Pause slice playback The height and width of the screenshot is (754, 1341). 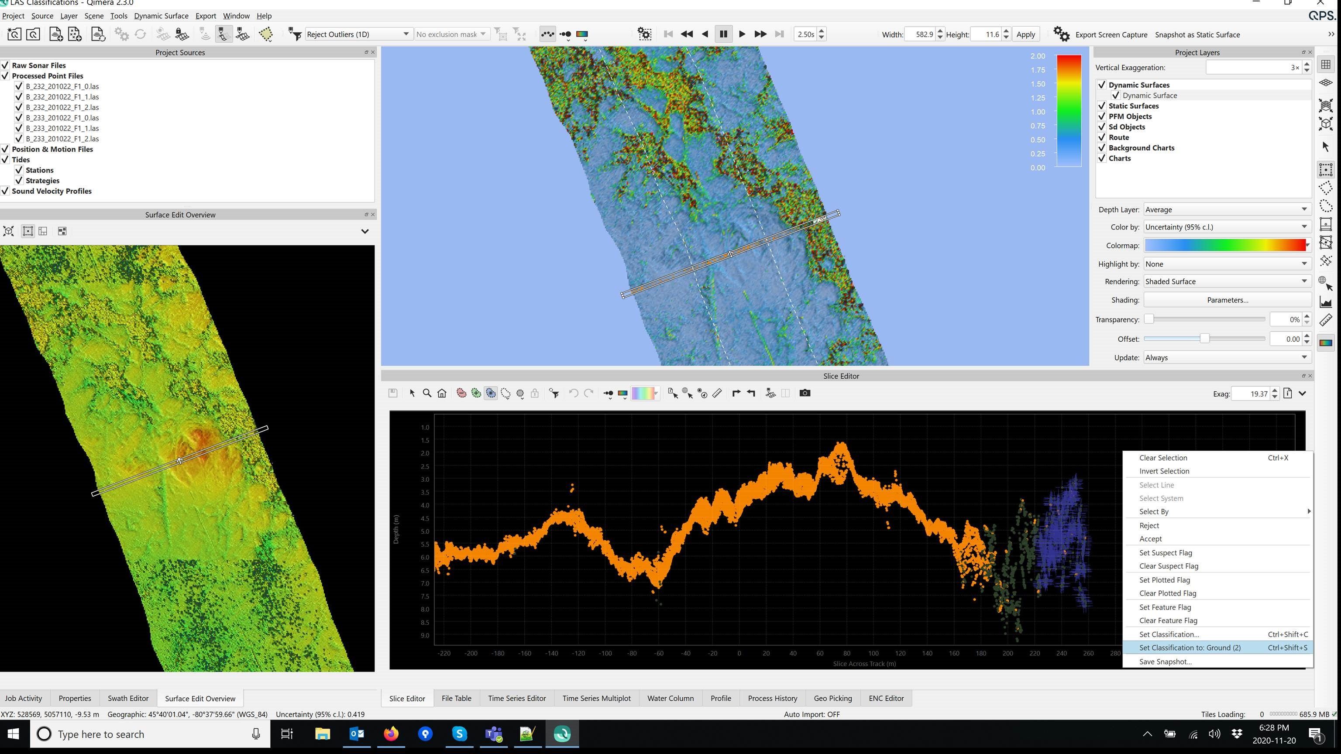point(723,34)
